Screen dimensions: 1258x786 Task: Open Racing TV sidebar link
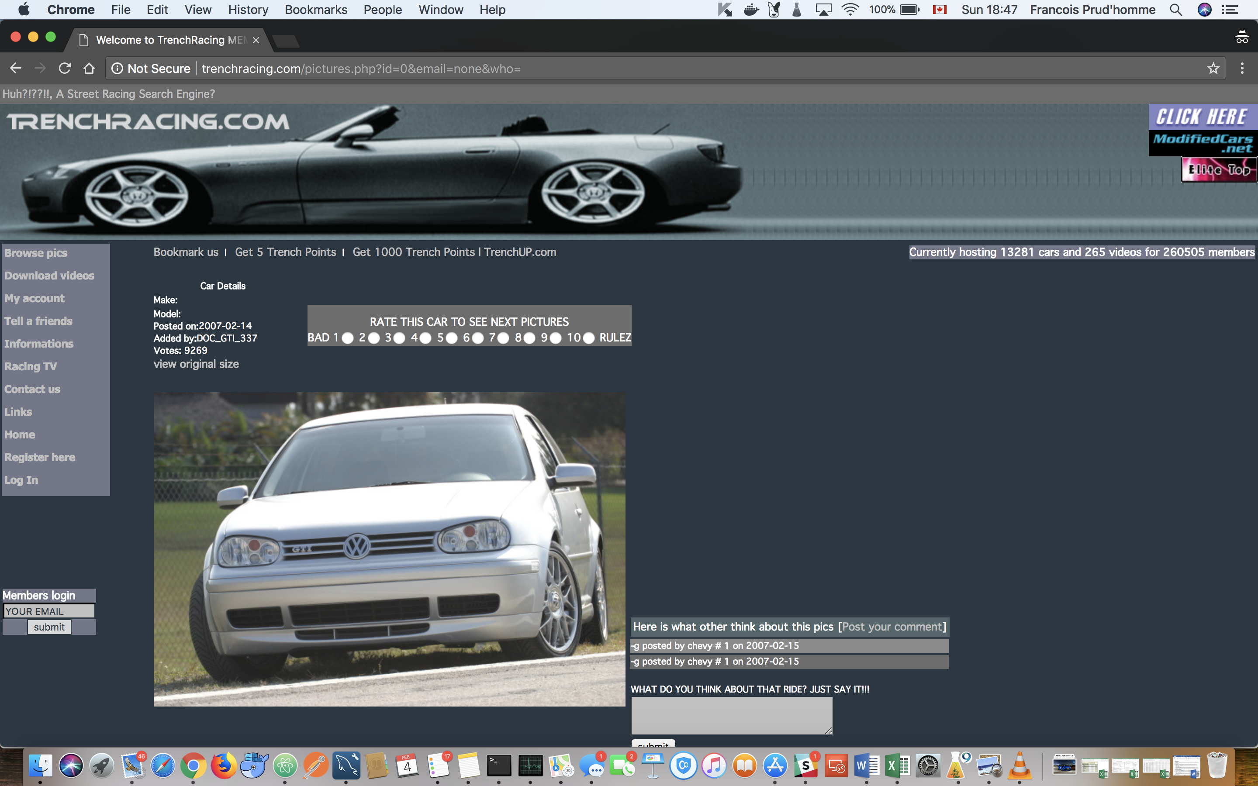31,366
